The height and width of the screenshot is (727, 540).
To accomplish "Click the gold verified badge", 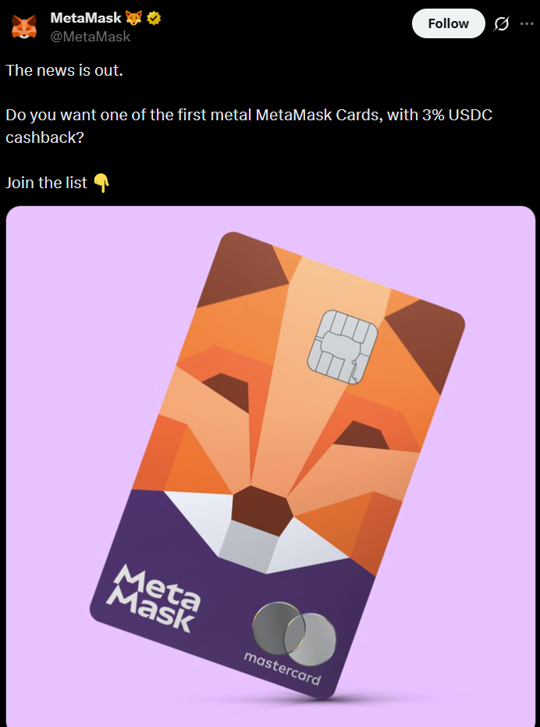I will tap(154, 18).
